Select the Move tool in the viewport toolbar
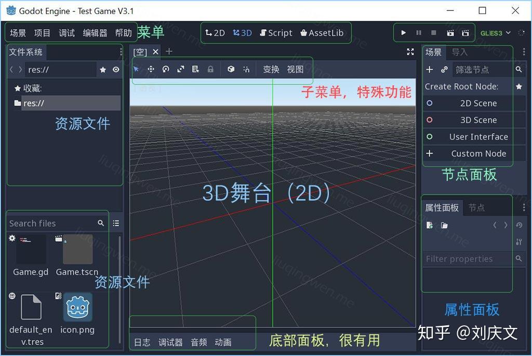532x356 pixels. pyautogui.click(x=151, y=69)
